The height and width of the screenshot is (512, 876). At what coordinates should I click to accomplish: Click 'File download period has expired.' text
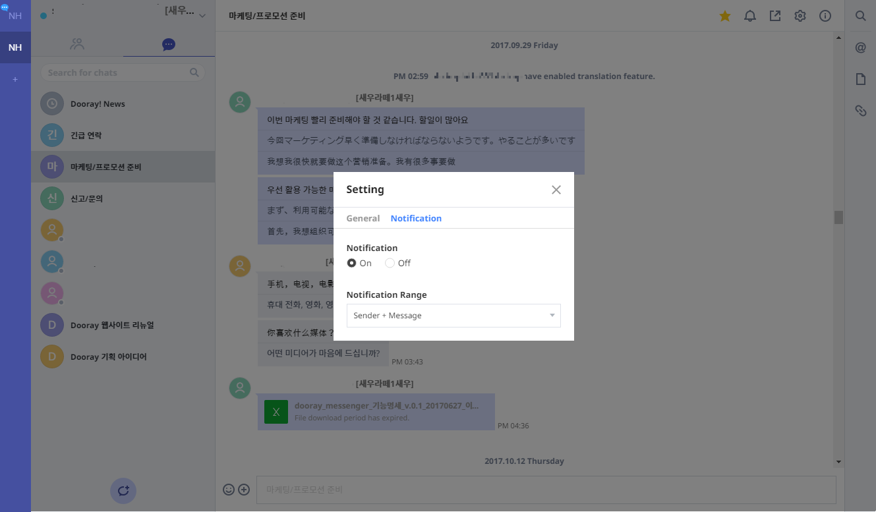[352, 418]
